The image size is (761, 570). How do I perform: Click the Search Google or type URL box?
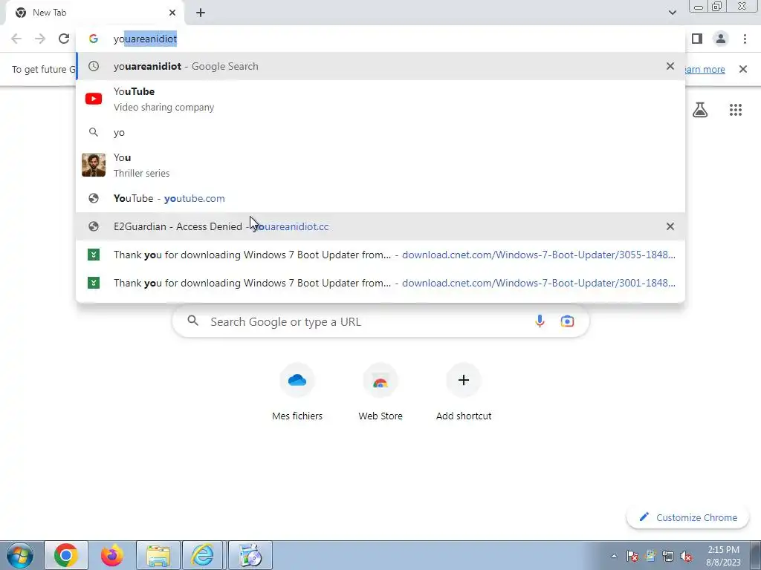click(381, 321)
